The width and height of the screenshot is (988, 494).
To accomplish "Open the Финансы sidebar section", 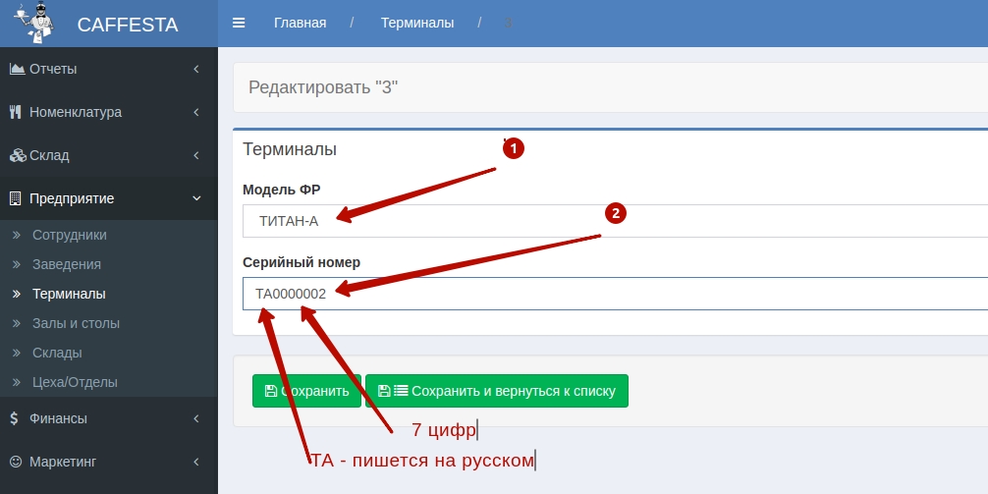I will pos(109,418).
